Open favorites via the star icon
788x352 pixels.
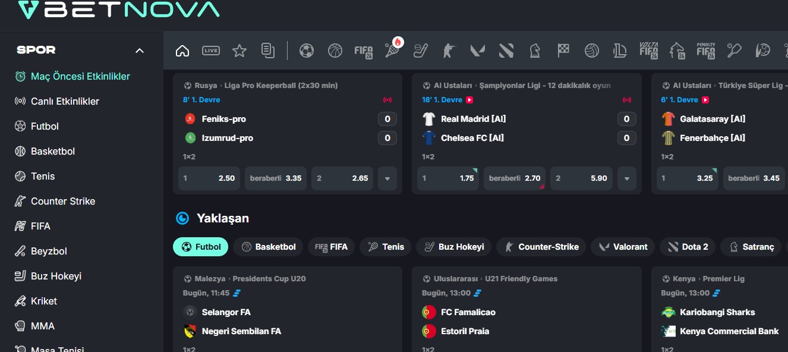(x=239, y=51)
